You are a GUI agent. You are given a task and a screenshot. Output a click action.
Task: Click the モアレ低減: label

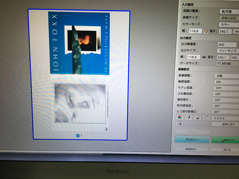186,88
